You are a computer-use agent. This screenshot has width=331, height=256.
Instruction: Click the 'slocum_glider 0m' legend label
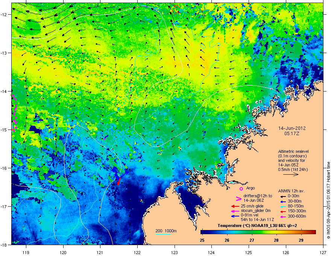256,211
